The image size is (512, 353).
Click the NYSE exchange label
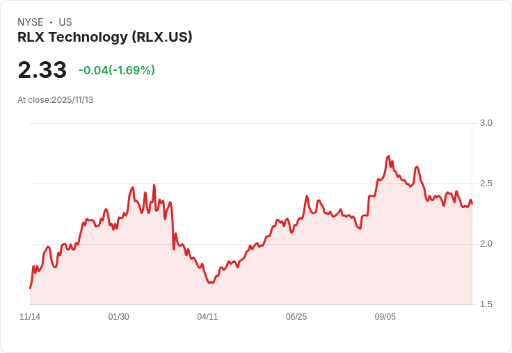31,22
